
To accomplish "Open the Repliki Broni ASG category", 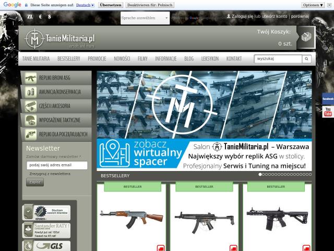I will (56, 78).
